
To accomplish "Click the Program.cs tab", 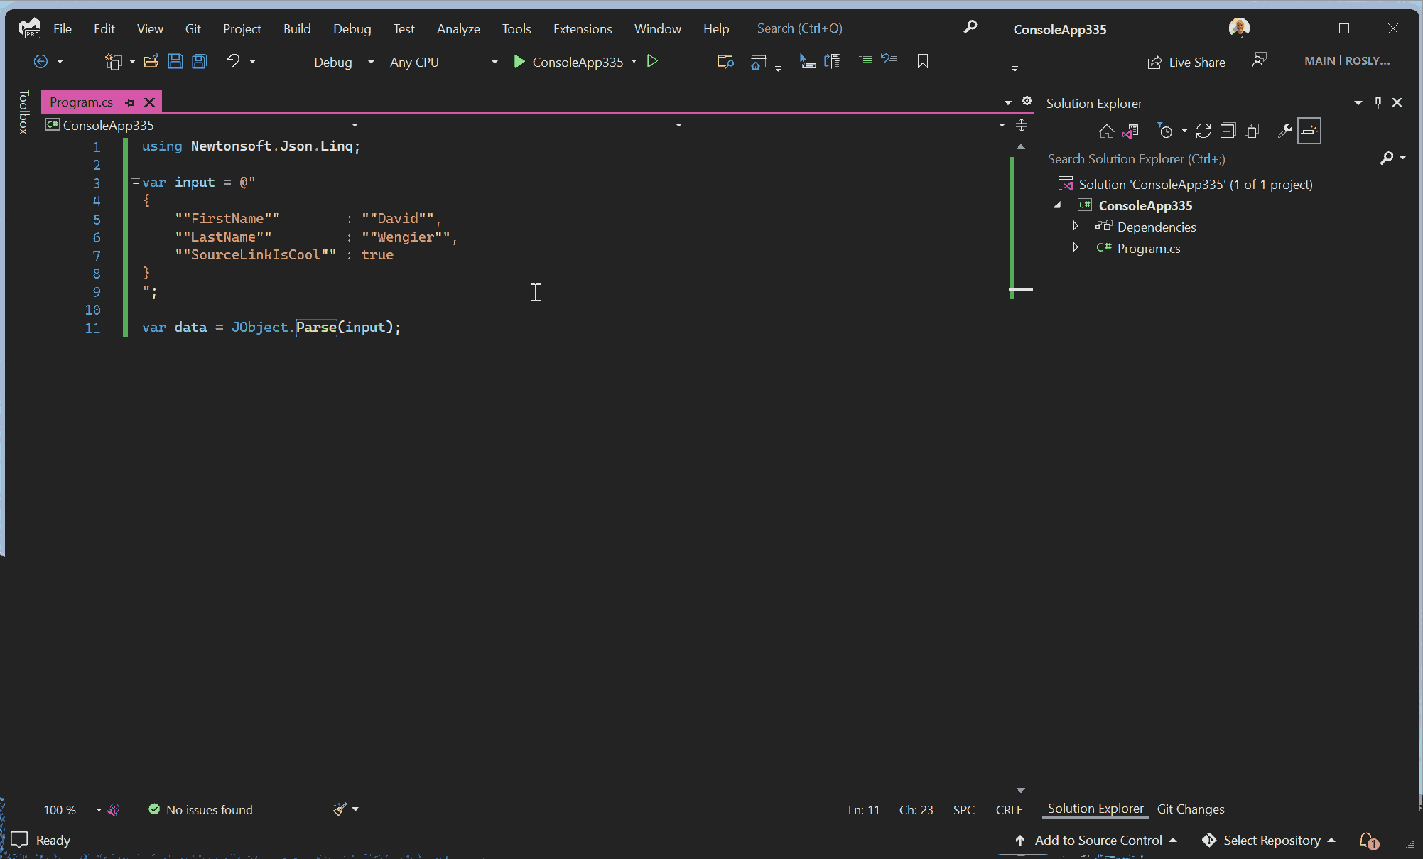I will (x=82, y=101).
